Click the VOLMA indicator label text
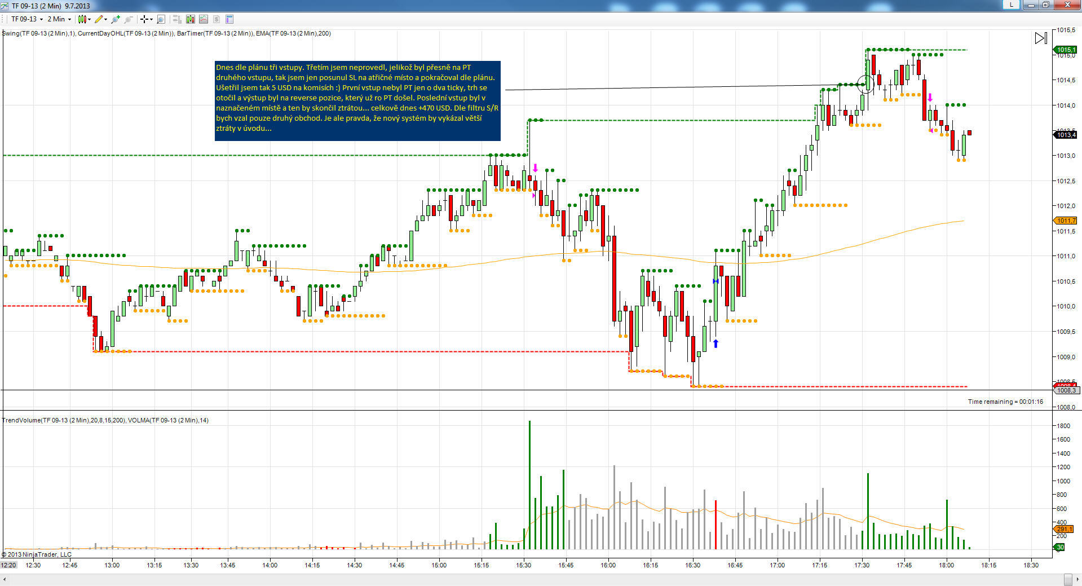Screen dimensions: 1082x586 168,420
